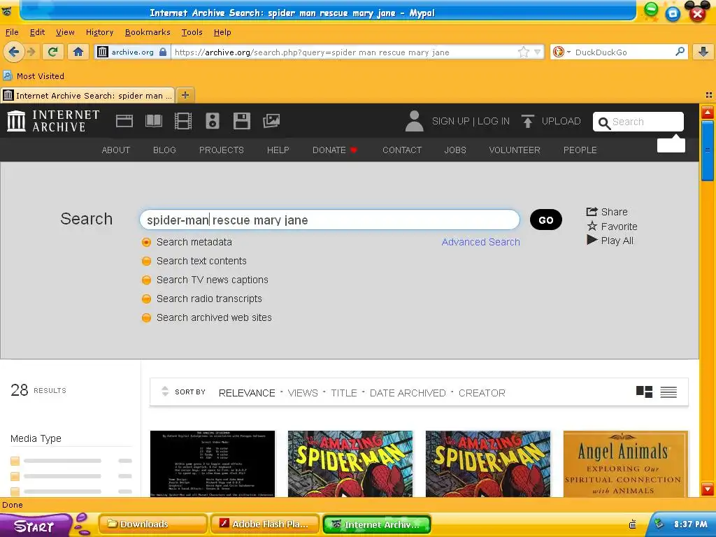The image size is (716, 537).
Task: Toggle the sort direction arrows beside SORT BY
Action: click(165, 392)
